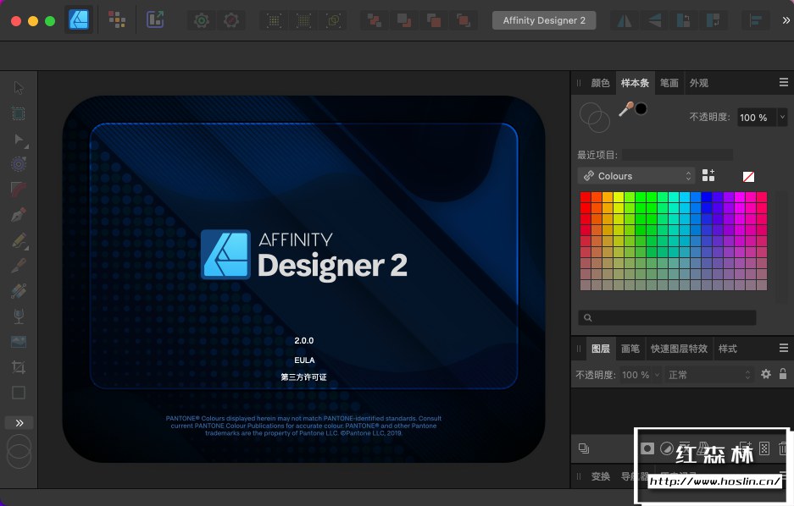Open the 颜色 tab
794x506 pixels.
pyautogui.click(x=600, y=83)
